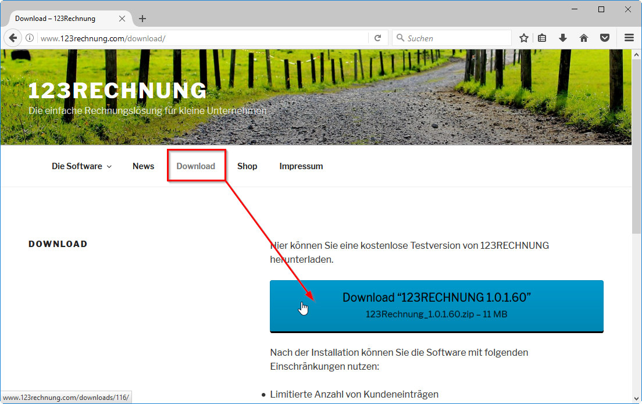Image resolution: width=642 pixels, height=404 pixels.
Task: Minimize the browser window
Action: click(575, 9)
